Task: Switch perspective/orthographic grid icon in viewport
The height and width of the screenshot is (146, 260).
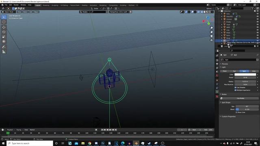Action: coord(211,40)
